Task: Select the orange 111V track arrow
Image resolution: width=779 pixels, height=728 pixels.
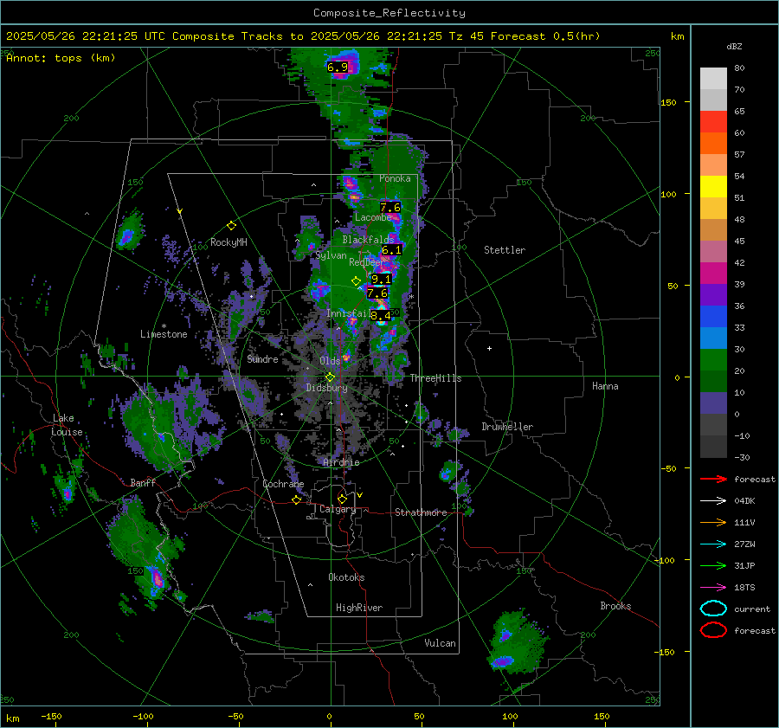Action: click(x=713, y=522)
